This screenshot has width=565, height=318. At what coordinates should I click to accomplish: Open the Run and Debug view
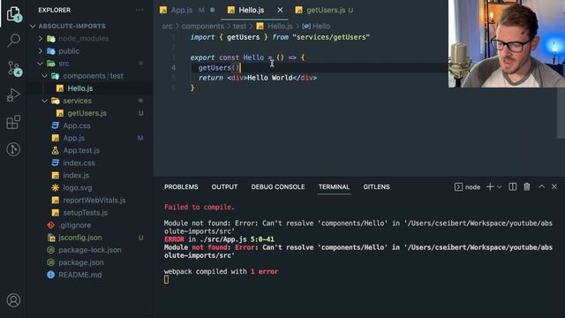tap(13, 95)
